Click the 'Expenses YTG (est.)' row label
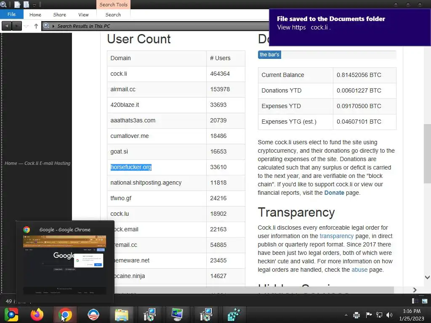Screen dimensions: 431x323 pos(289,122)
